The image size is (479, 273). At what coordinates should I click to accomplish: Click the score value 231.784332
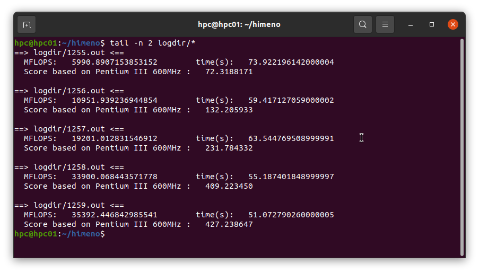coord(229,148)
